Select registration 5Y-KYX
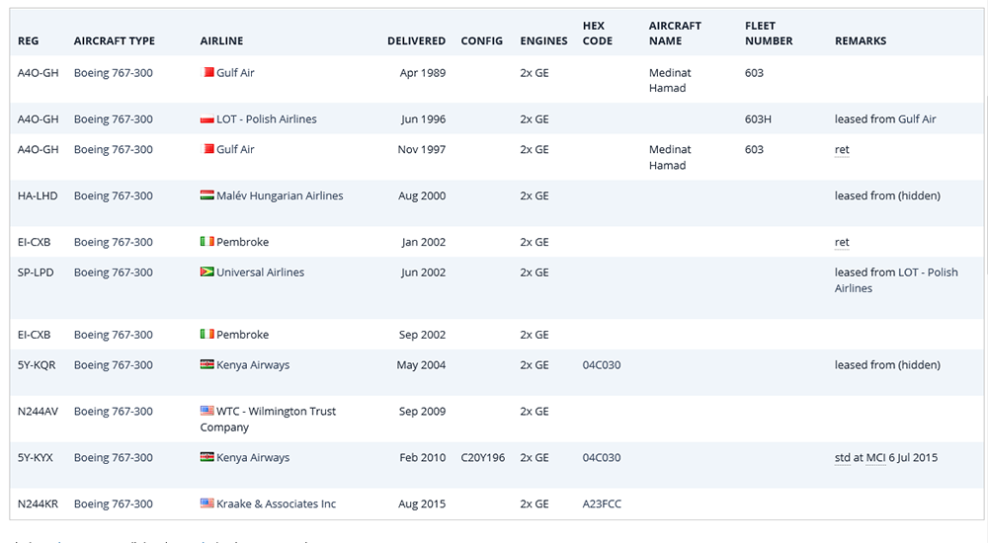 (36, 457)
